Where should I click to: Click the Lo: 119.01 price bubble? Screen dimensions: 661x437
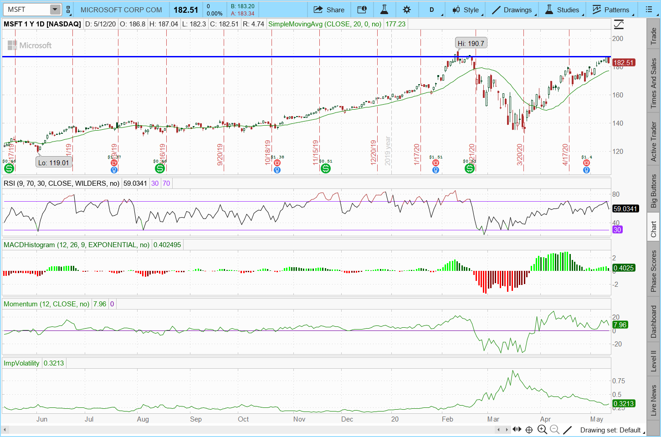point(54,163)
